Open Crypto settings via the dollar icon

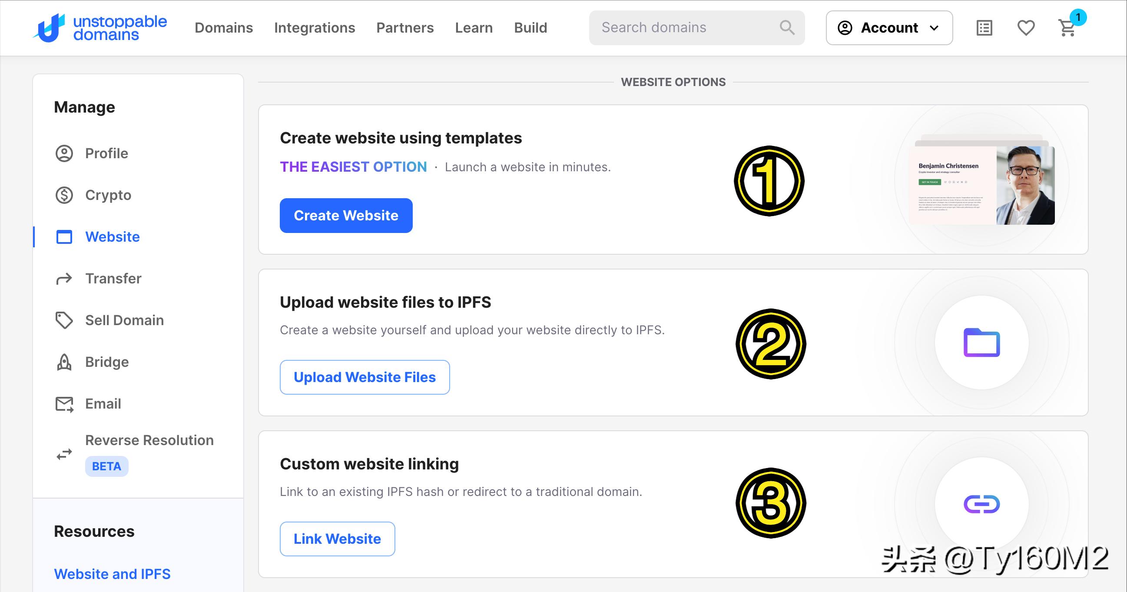[x=64, y=195]
